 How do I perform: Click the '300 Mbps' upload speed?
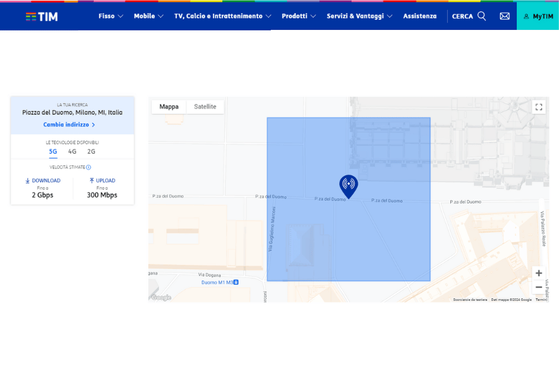pos(102,195)
